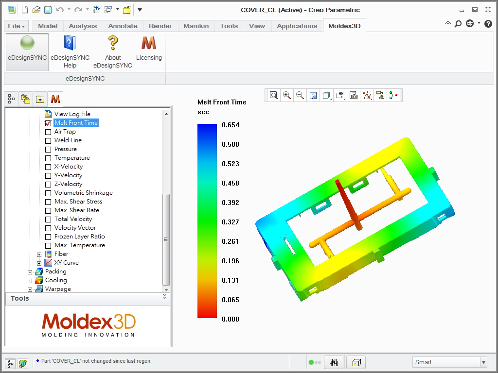Click the Zoom Out magnifier icon

coord(300,95)
